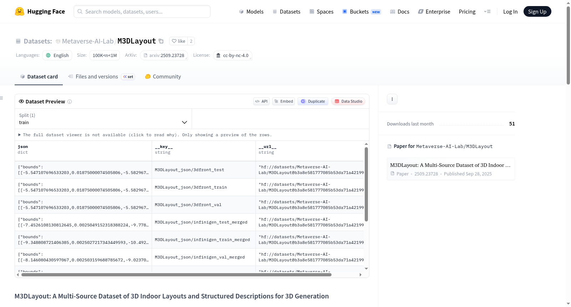Open Spaces from the navigation bar
Screen dimensions: 571x307
(321, 11)
